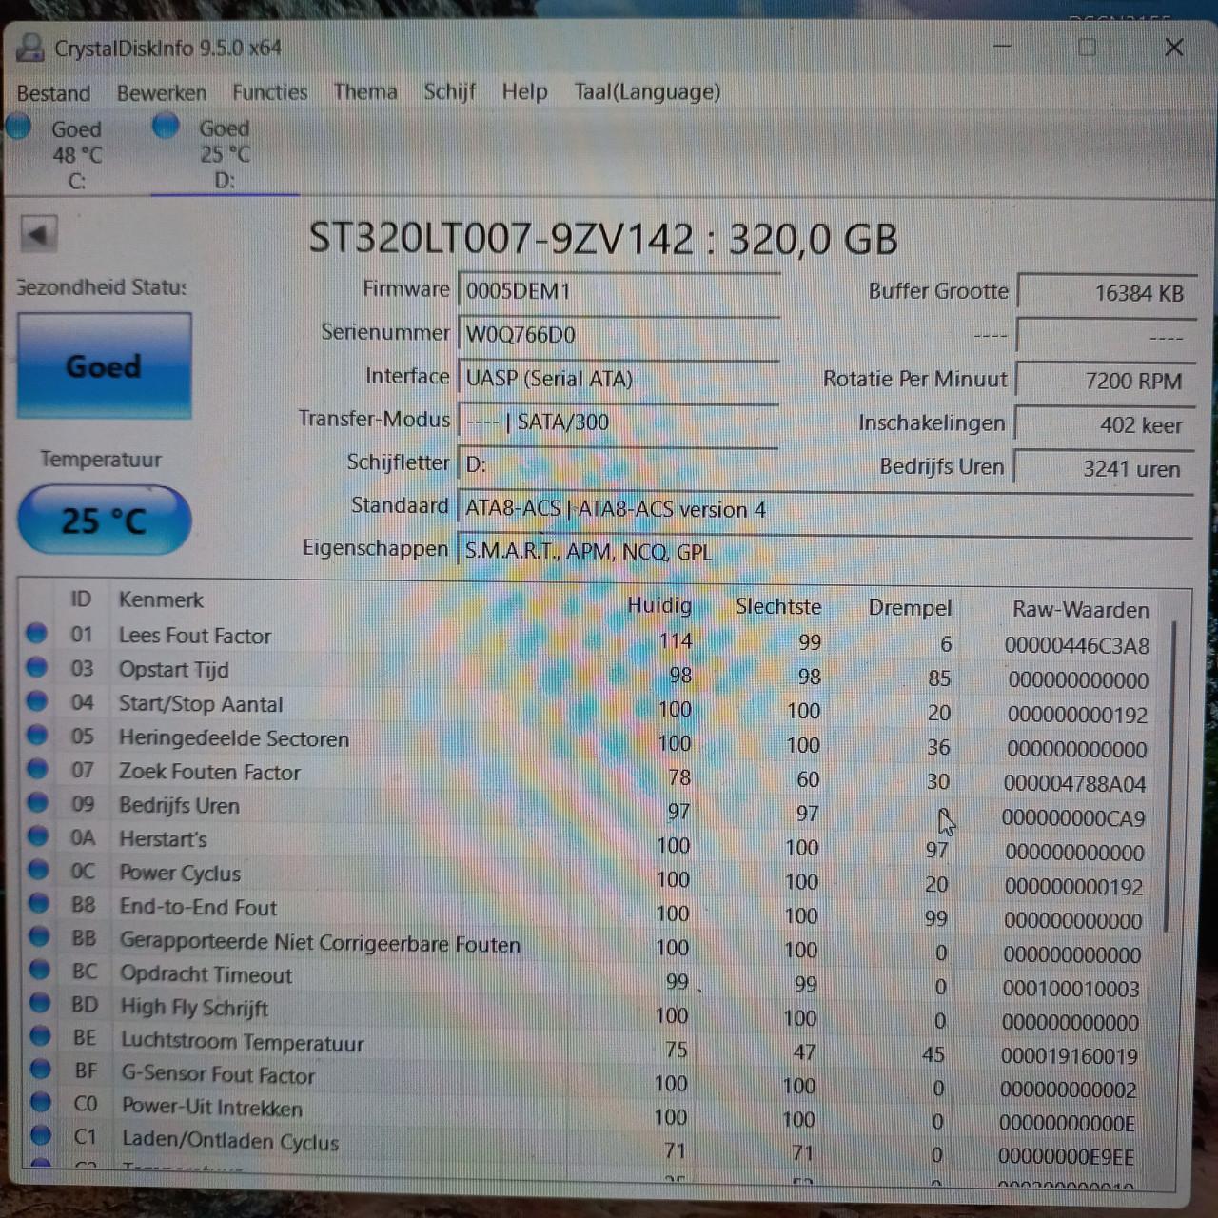Image resolution: width=1218 pixels, height=1218 pixels.
Task: Click the Goed health status button
Action: pos(104,366)
